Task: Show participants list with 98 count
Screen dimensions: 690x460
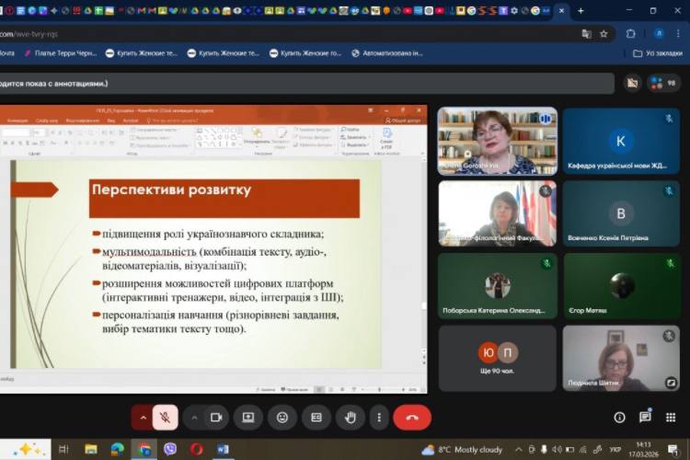Action: 662,83
